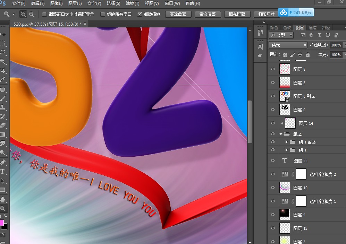Open the black background color swatch
The image size is (346, 244).
point(5,227)
